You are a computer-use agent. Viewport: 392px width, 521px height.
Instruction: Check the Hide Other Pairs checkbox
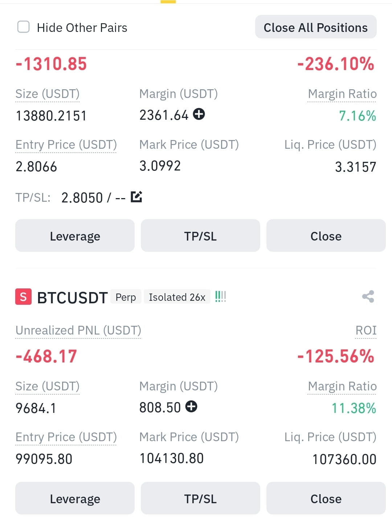pyautogui.click(x=24, y=27)
